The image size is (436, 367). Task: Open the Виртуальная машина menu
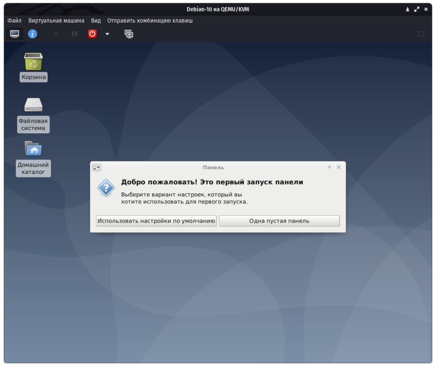point(56,20)
